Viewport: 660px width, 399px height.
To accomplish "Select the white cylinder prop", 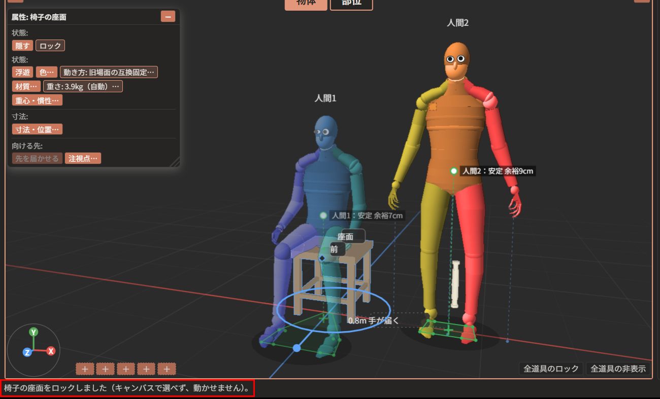I will pos(455,284).
